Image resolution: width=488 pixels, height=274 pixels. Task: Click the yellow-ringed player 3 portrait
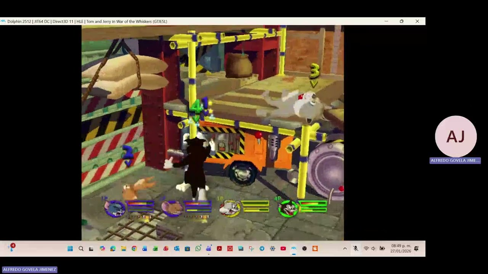pyautogui.click(x=230, y=209)
